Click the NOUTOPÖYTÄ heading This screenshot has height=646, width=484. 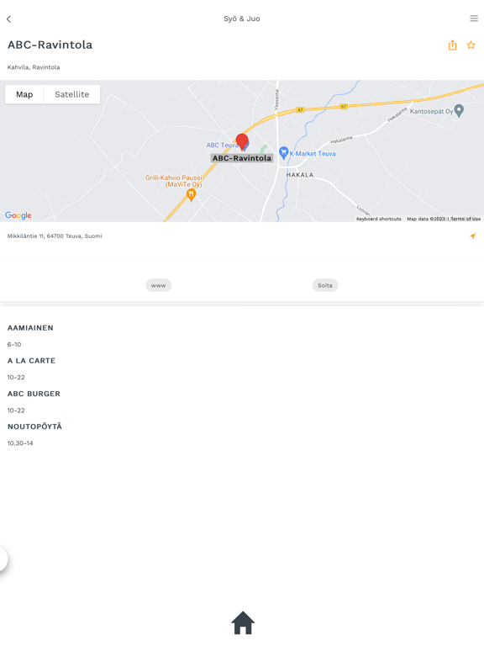(x=34, y=426)
